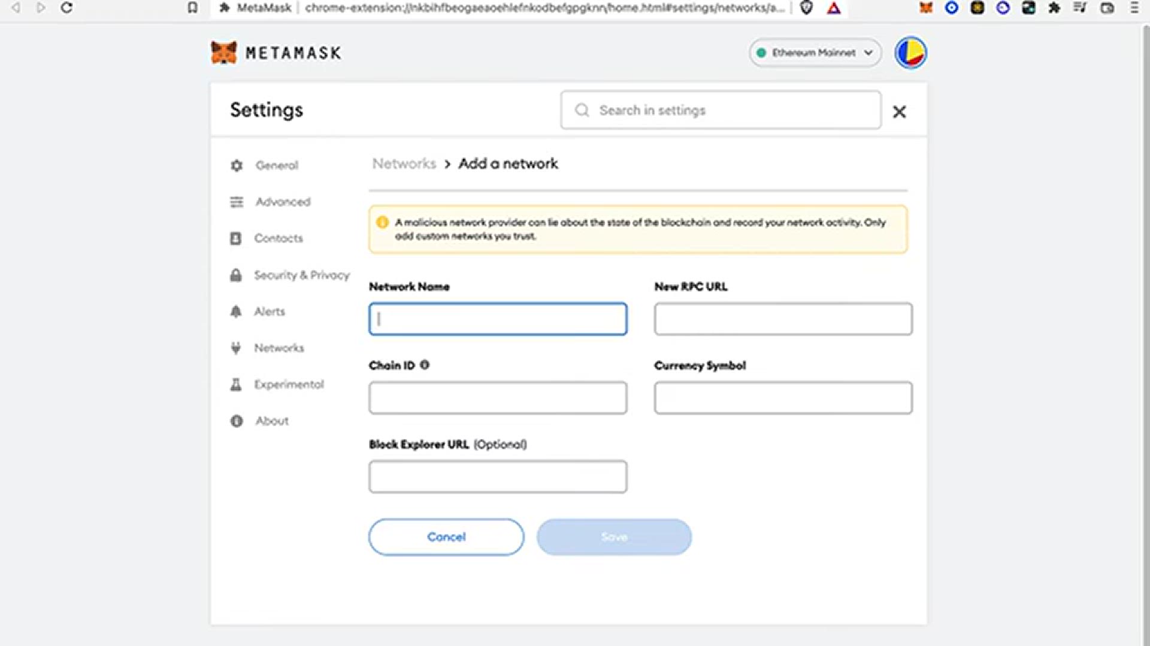Open the account avatar menu
The width and height of the screenshot is (1150, 646).
click(x=910, y=53)
